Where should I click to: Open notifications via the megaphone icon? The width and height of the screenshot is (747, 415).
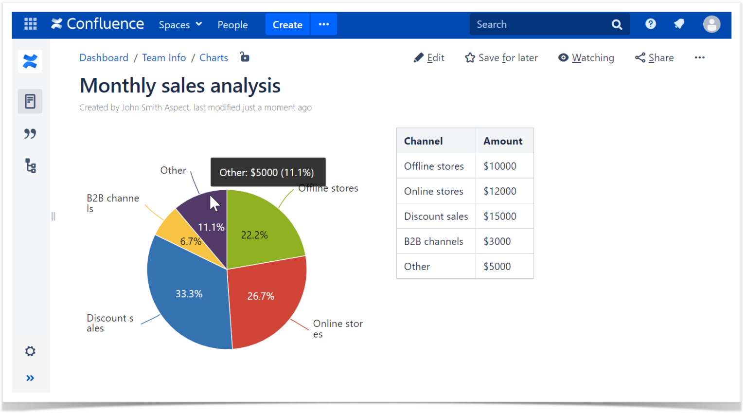click(679, 24)
